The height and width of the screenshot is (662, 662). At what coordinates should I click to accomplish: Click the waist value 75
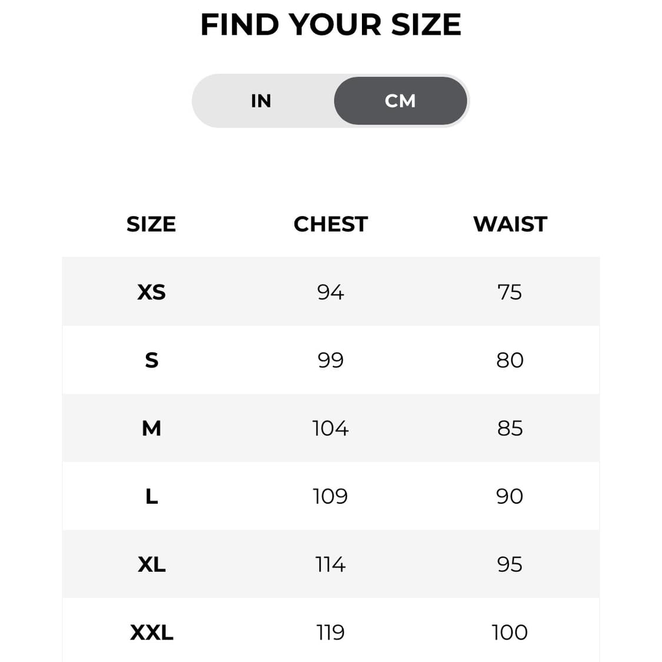point(510,292)
